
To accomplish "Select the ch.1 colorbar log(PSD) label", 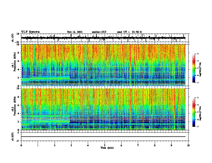I will pos(200,69).
